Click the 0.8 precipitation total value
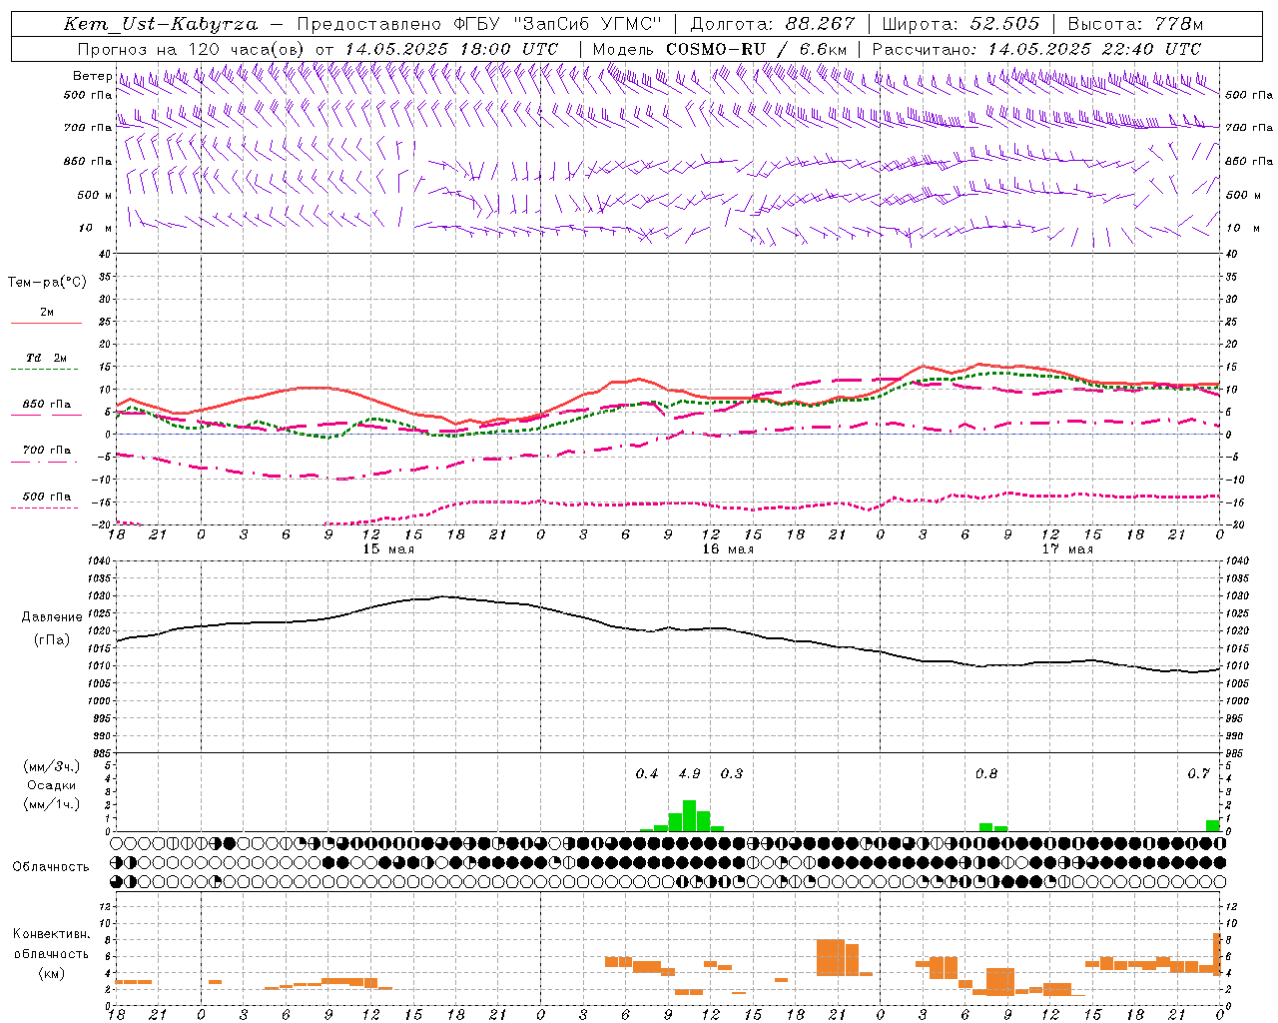Screen dimensions: 1278x1023 pos(986,773)
